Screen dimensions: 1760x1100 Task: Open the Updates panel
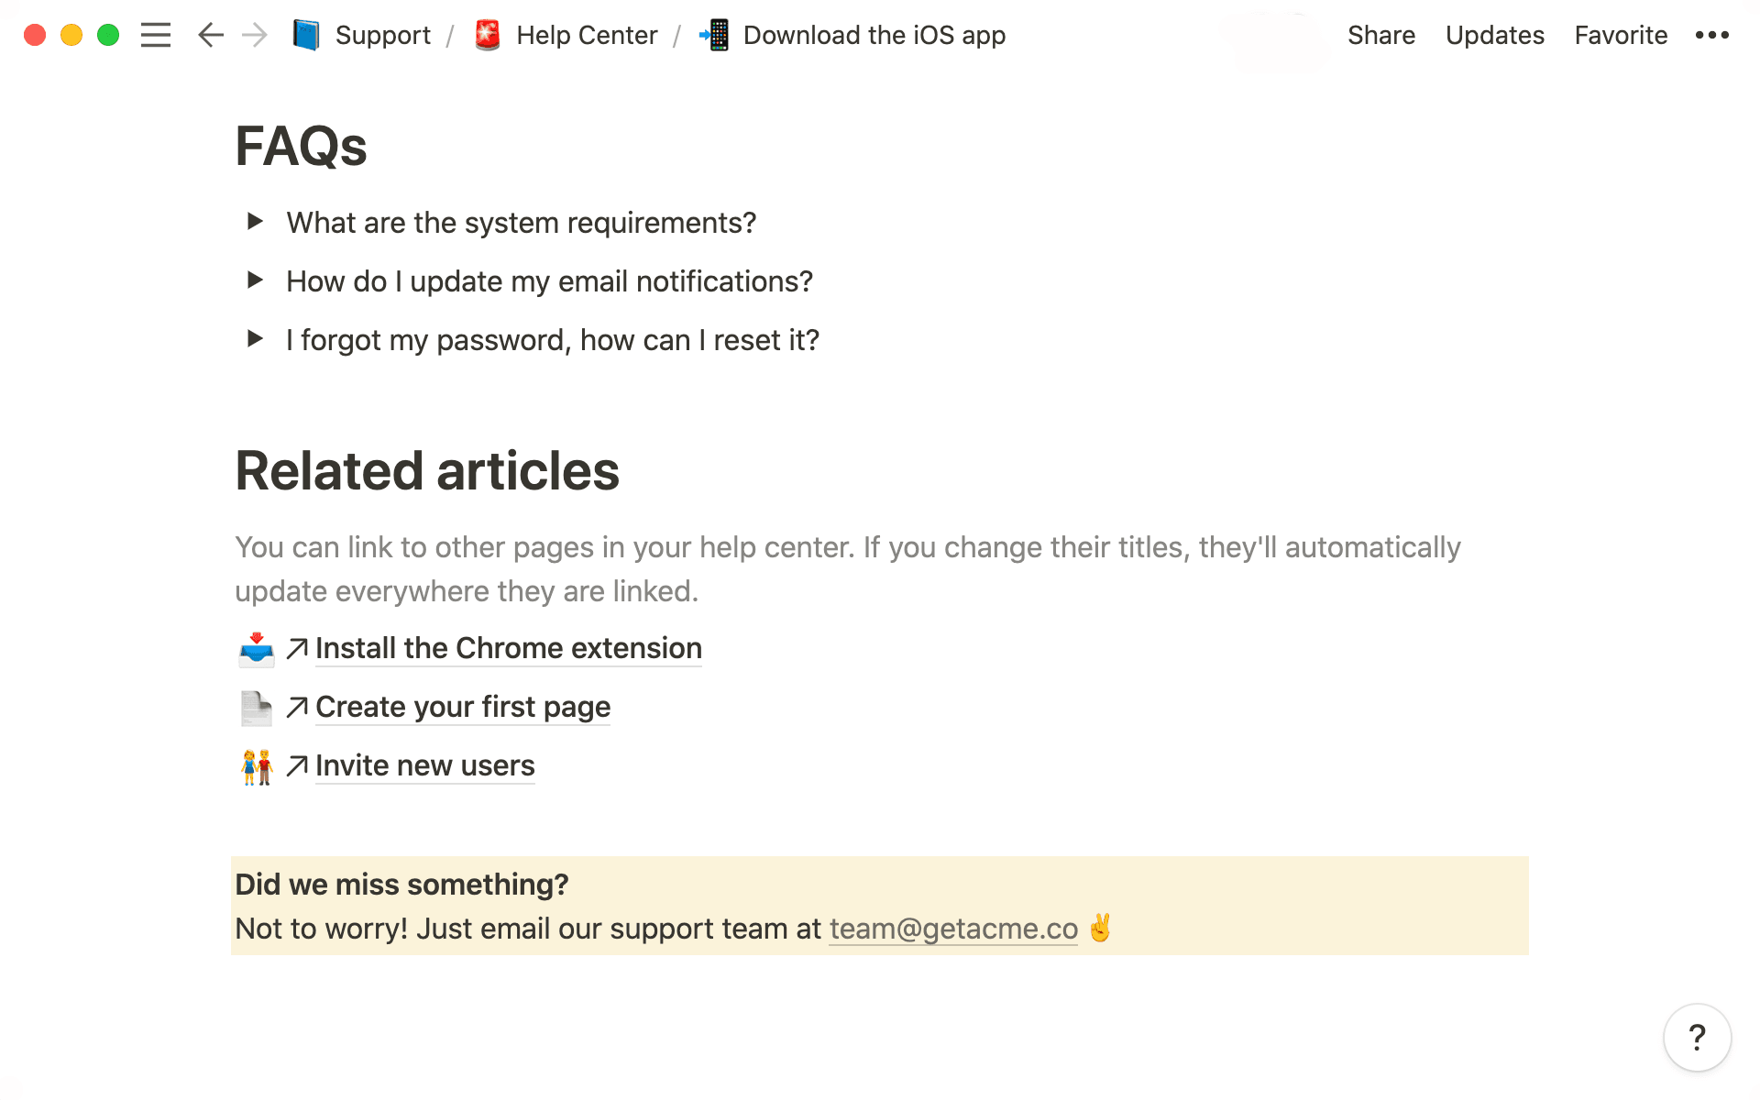coord(1494,36)
